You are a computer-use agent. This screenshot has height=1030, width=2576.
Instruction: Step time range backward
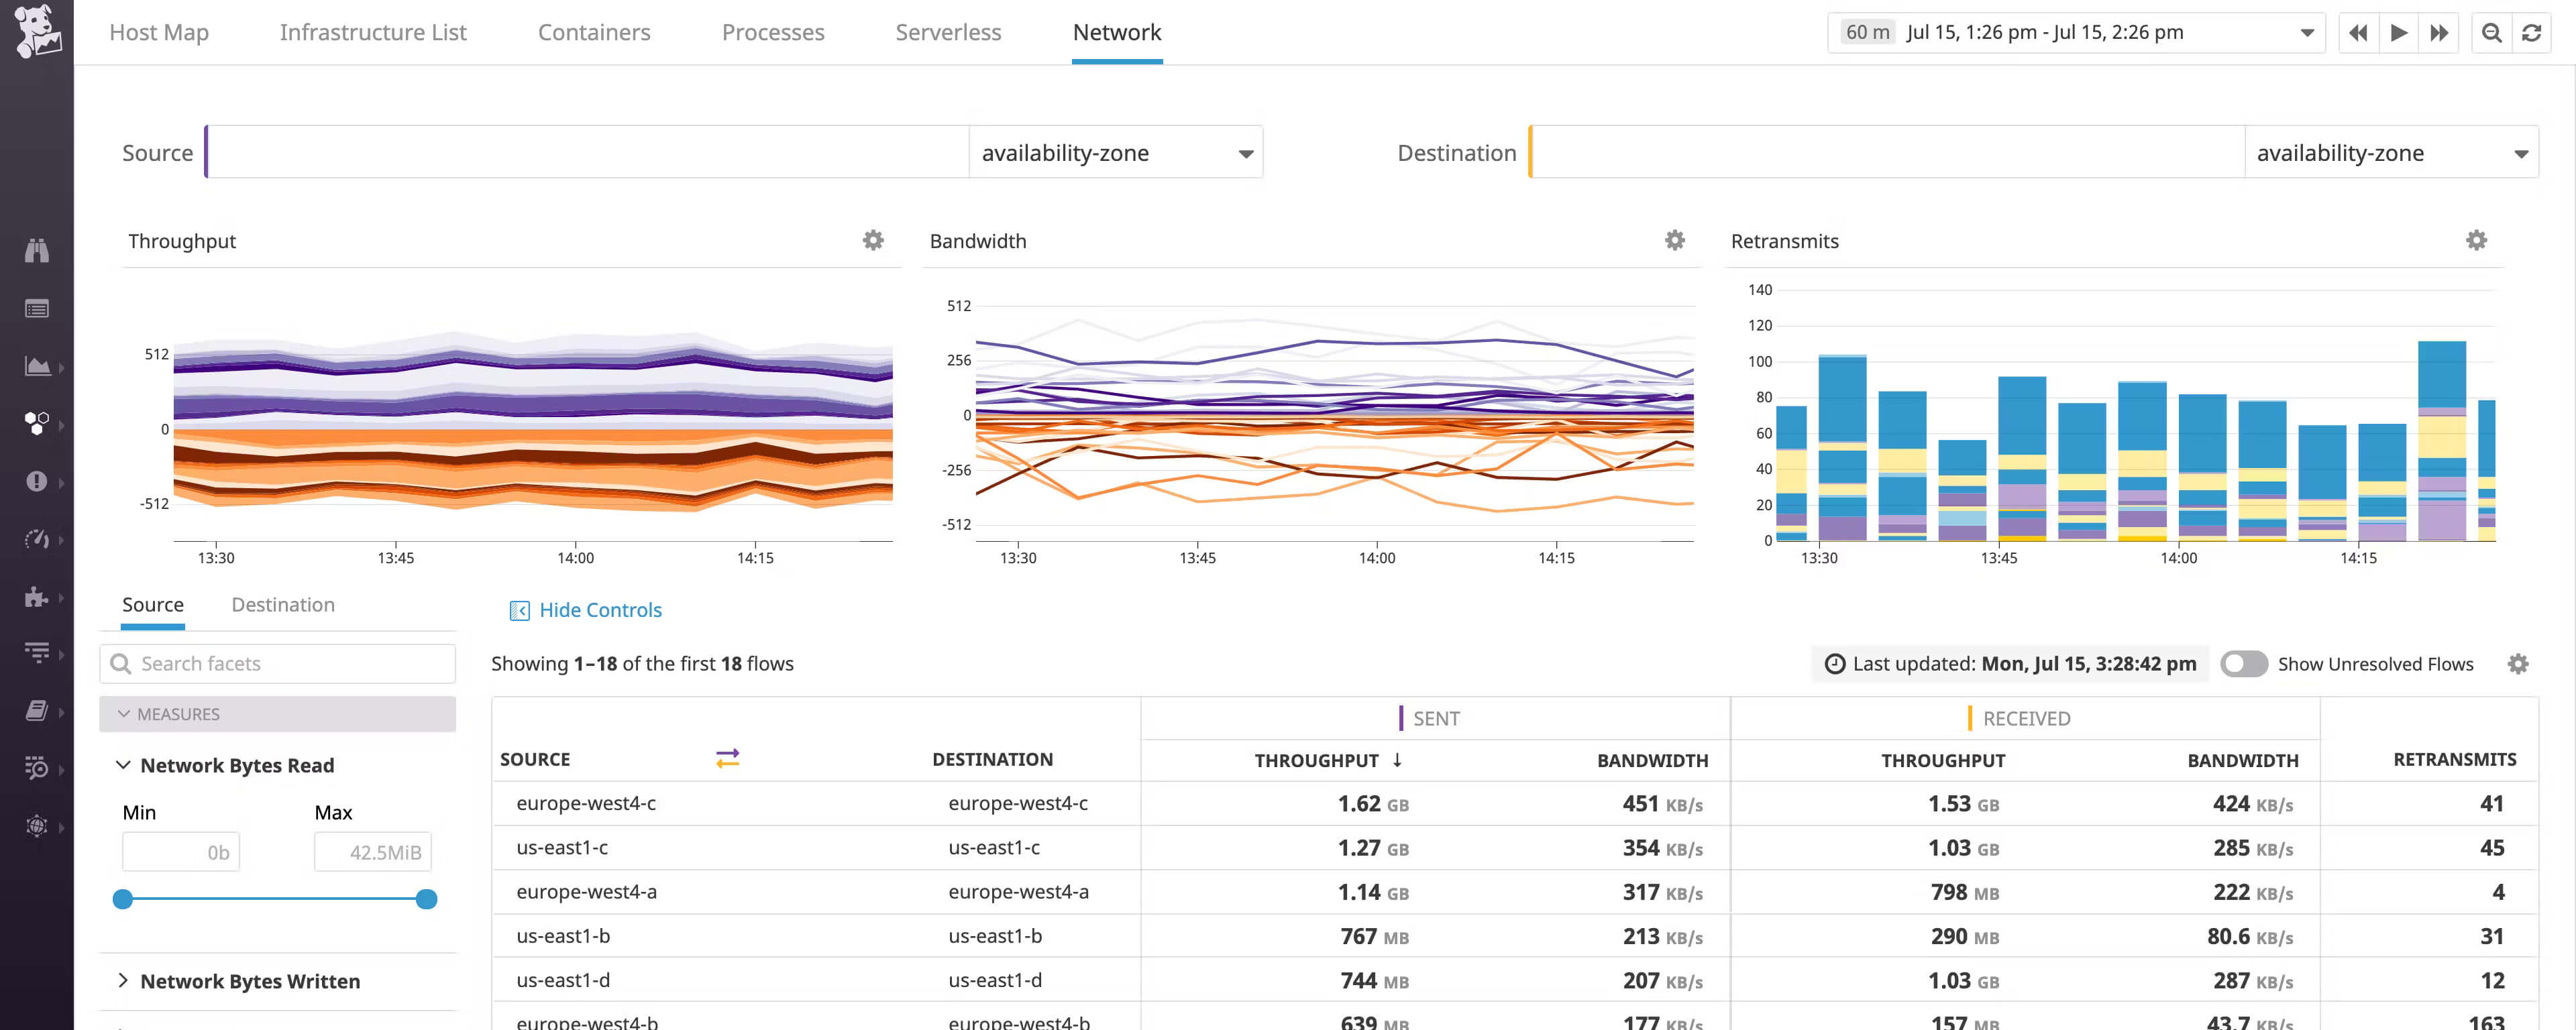tap(2358, 32)
